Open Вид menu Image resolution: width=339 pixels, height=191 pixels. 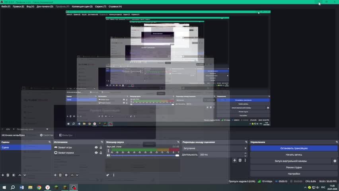coord(30,6)
